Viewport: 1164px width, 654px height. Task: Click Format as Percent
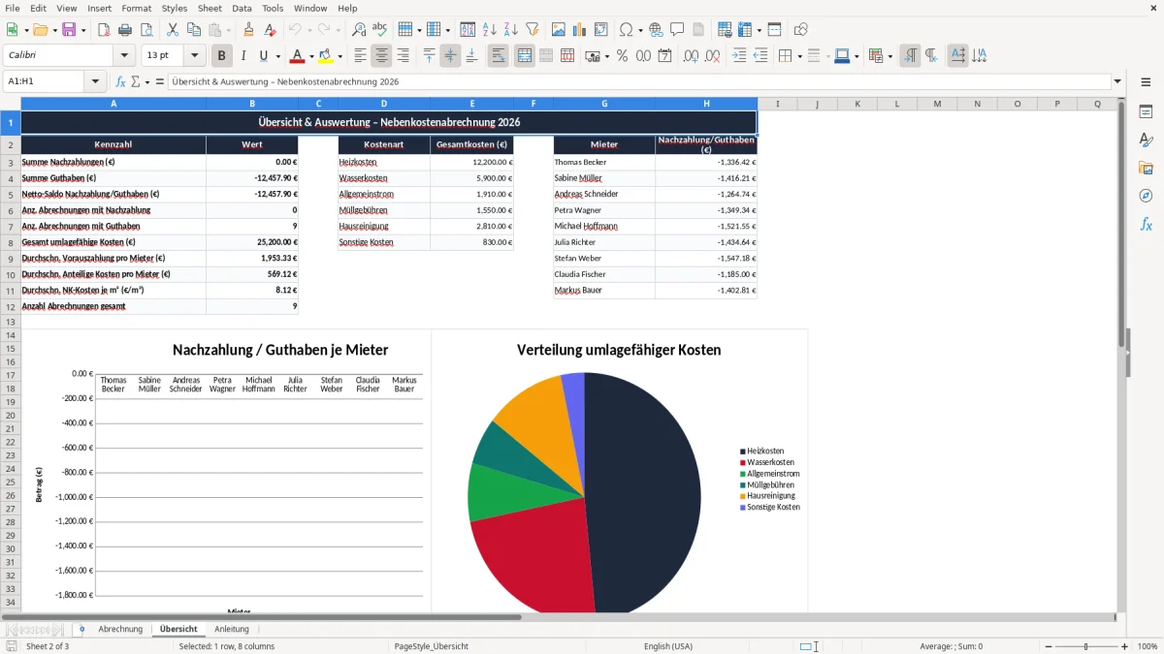click(622, 56)
